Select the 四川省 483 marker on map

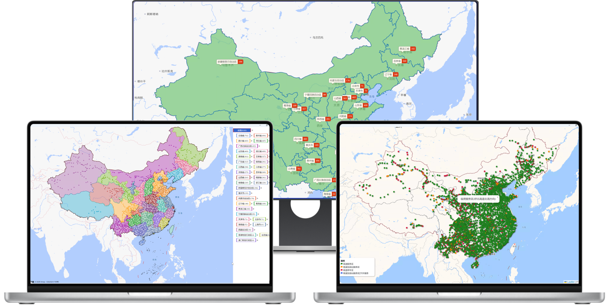(x=301, y=139)
